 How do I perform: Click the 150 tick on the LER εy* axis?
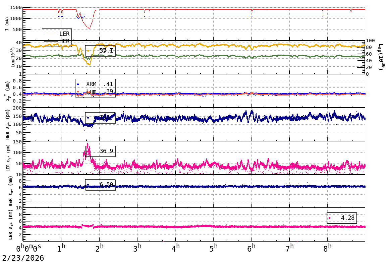(17, 142)
